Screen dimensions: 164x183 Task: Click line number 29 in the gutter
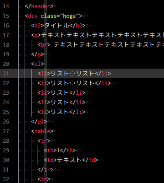pos(6,151)
